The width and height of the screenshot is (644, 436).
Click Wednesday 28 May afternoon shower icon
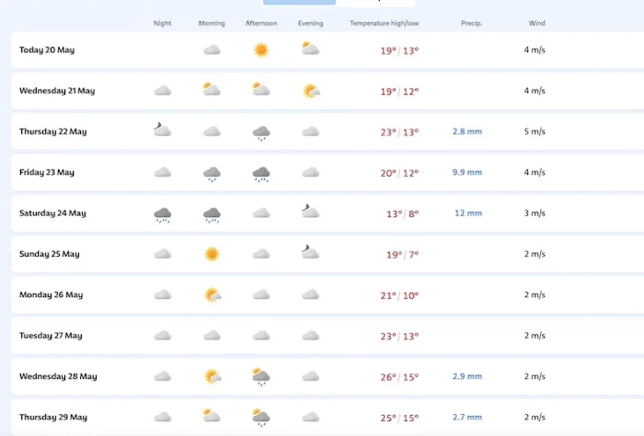click(261, 377)
